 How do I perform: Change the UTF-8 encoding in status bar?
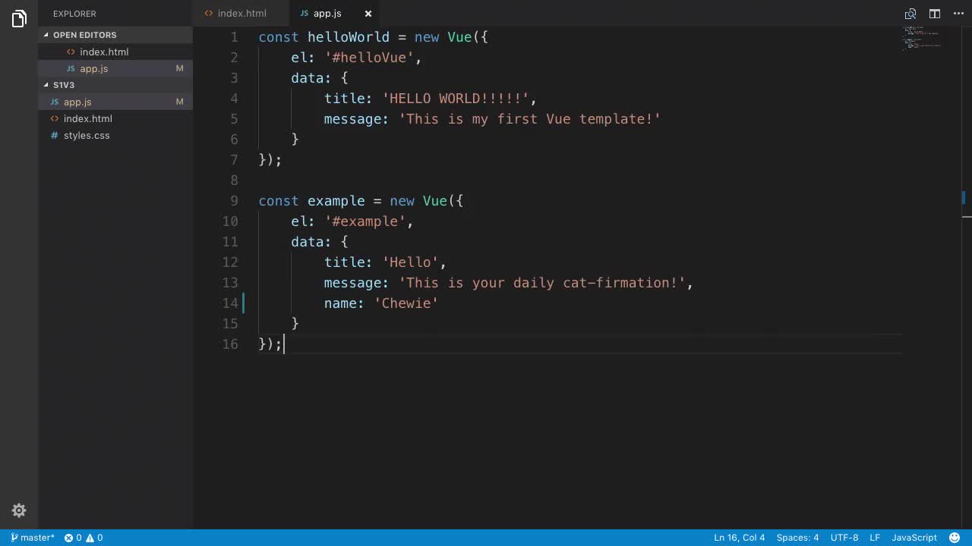click(x=844, y=538)
